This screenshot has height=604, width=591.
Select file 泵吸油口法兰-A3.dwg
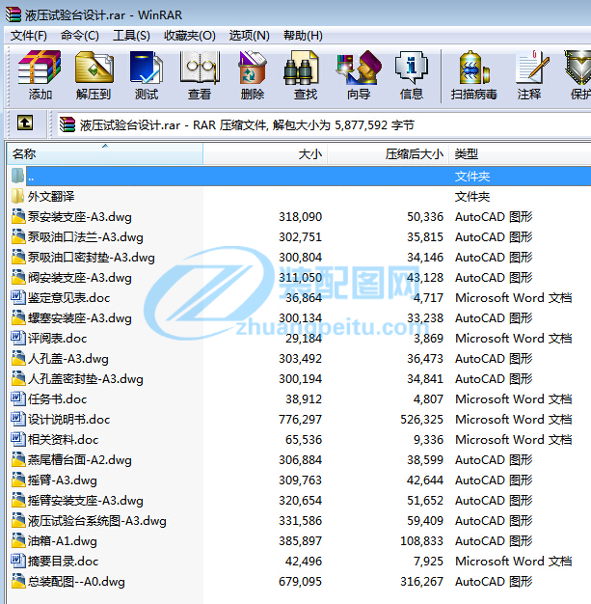pos(86,237)
